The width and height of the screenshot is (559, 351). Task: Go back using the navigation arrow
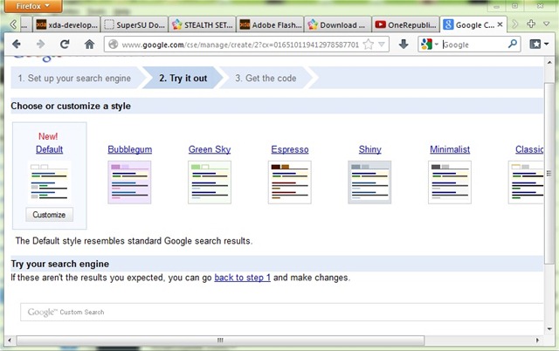(x=17, y=45)
